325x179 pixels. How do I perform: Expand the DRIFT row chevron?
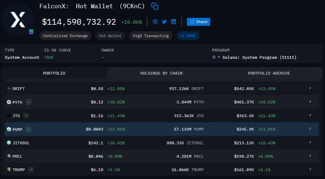point(310,88)
